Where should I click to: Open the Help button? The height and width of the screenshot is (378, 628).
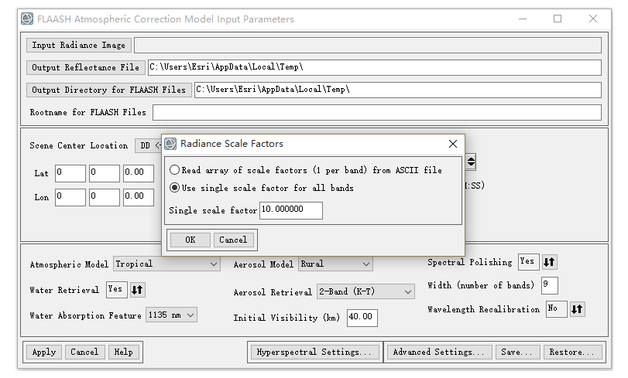point(123,352)
